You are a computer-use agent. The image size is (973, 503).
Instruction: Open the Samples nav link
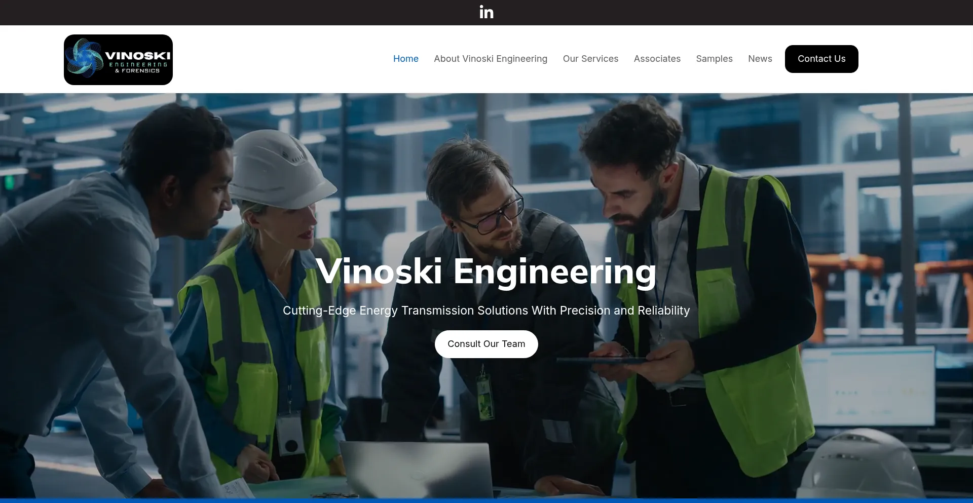click(x=714, y=59)
